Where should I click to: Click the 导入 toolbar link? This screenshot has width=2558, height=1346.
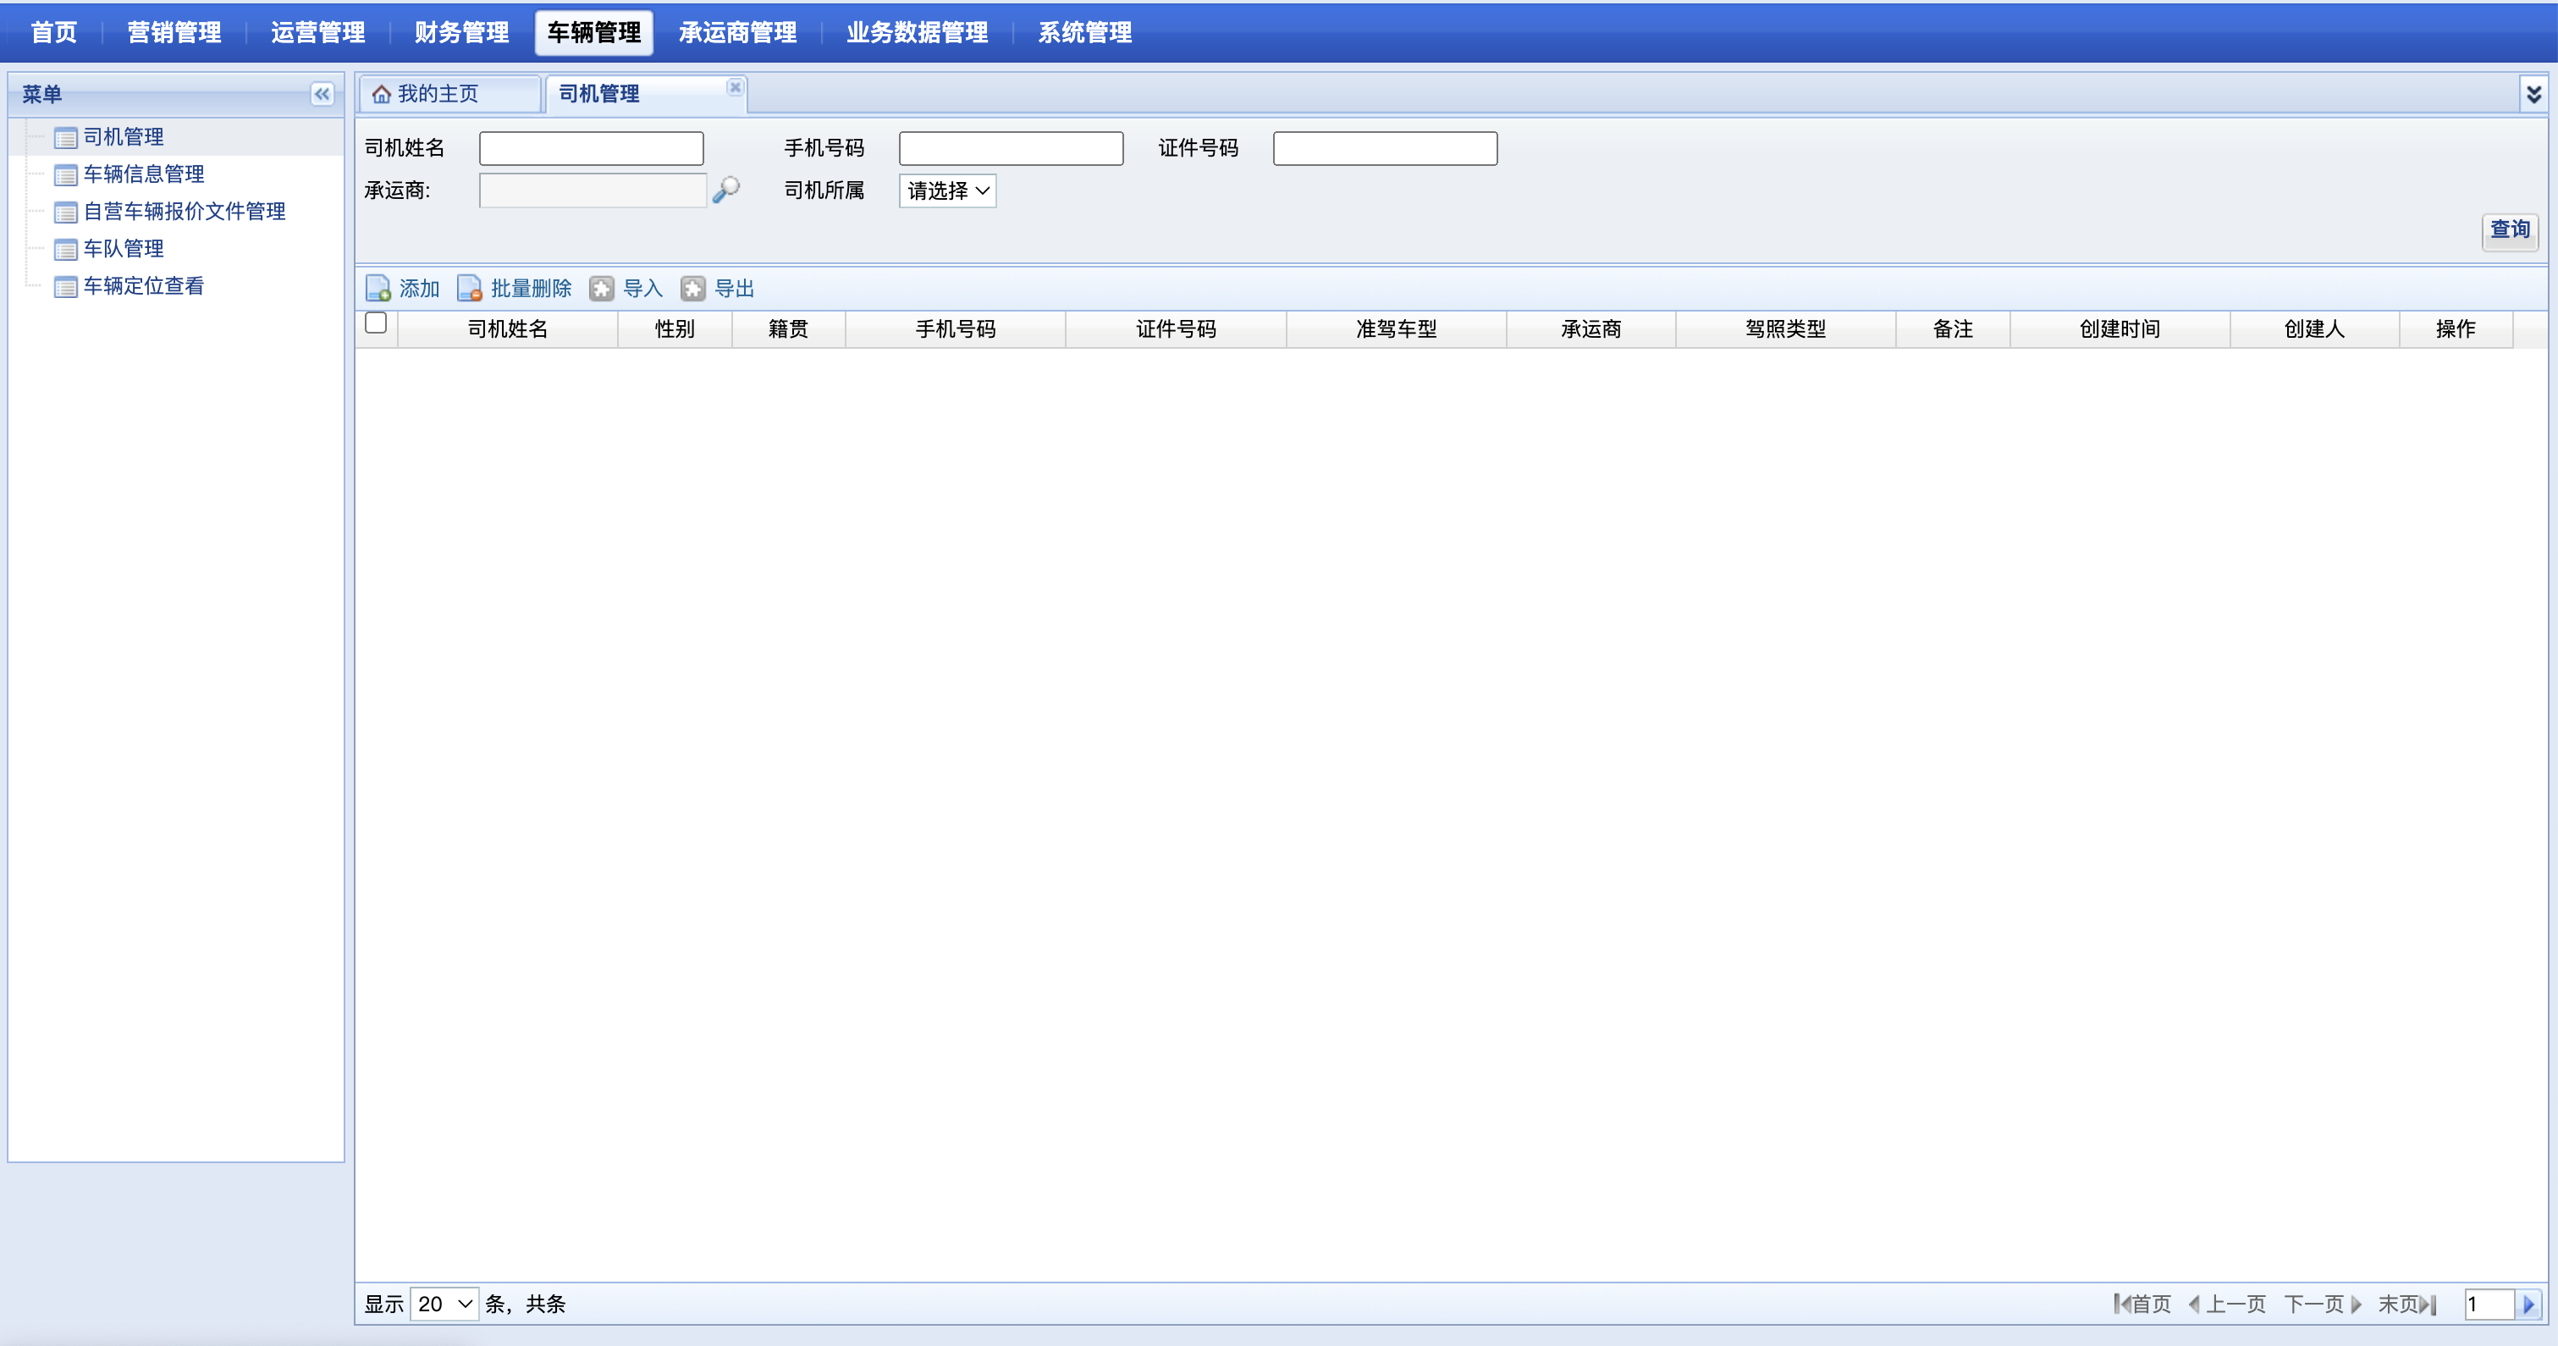[x=642, y=288]
